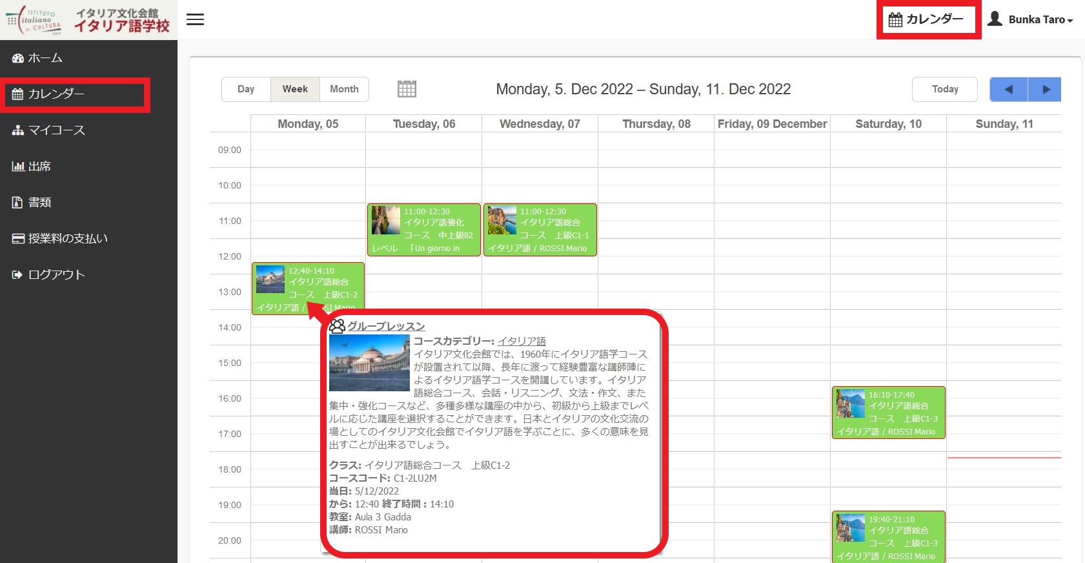Advance to next week with right arrow
This screenshot has width=1085, height=563.
[x=1045, y=89]
